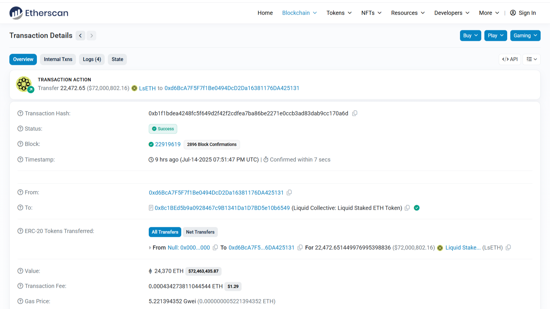Open the More menu
This screenshot has height=309, width=550.
(x=489, y=13)
